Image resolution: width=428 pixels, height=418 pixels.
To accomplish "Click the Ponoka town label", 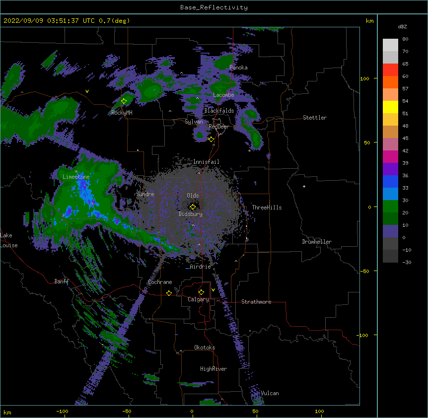I will click(x=238, y=68).
